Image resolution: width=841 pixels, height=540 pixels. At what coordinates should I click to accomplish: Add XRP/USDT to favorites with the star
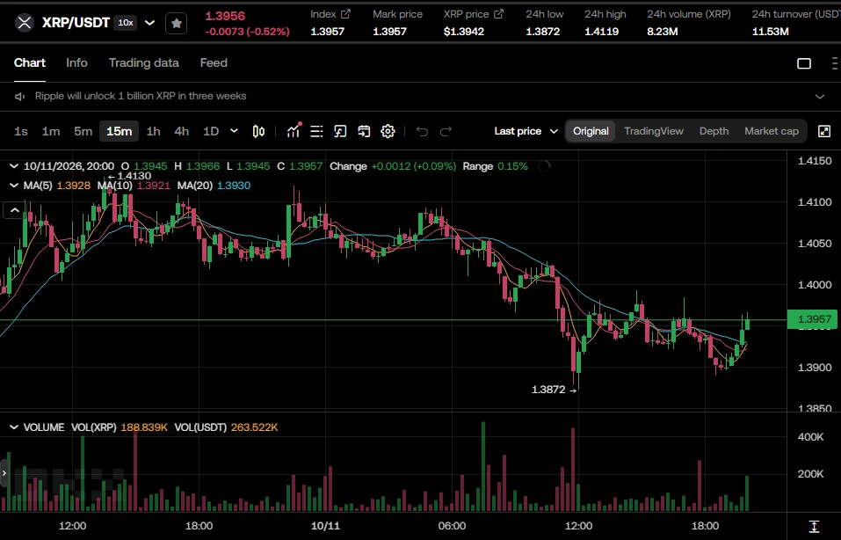[177, 23]
